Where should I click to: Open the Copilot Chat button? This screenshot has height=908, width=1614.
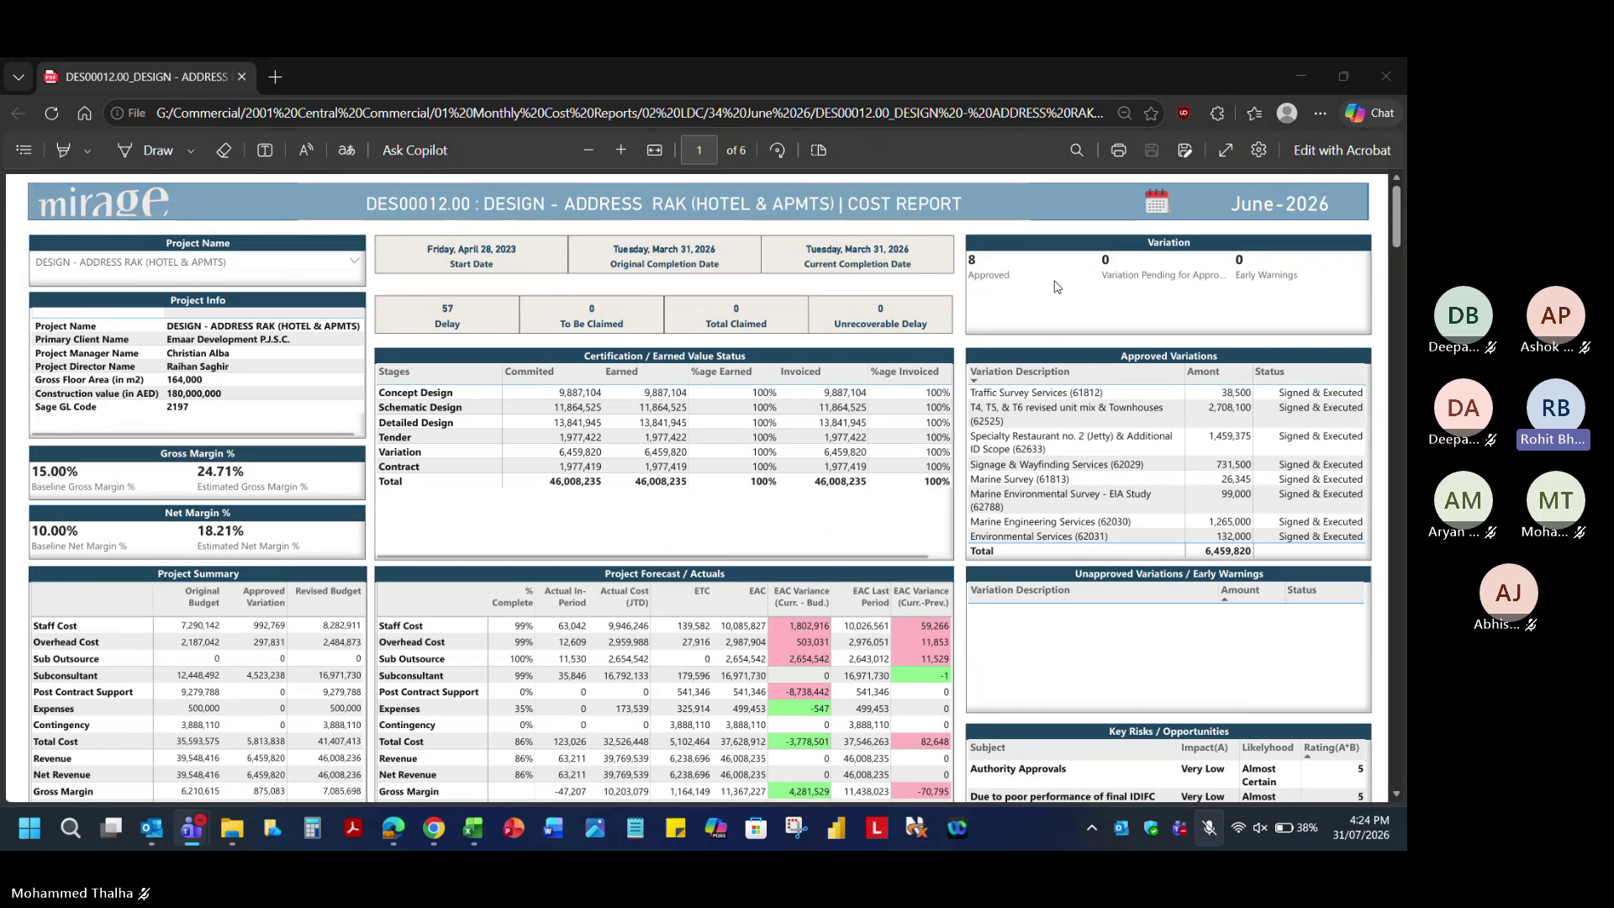1369,113
